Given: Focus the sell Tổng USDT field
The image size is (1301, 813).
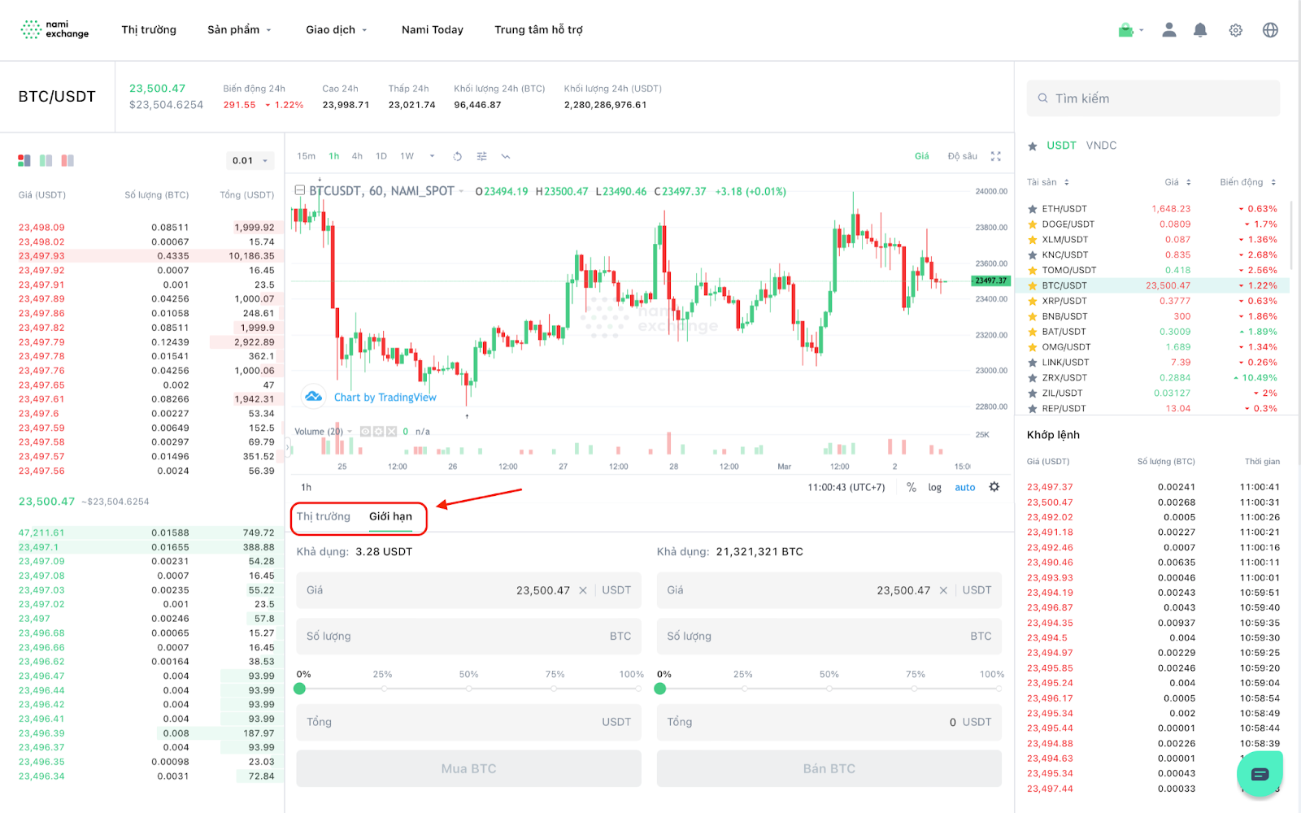Looking at the screenshot, I should 829,722.
